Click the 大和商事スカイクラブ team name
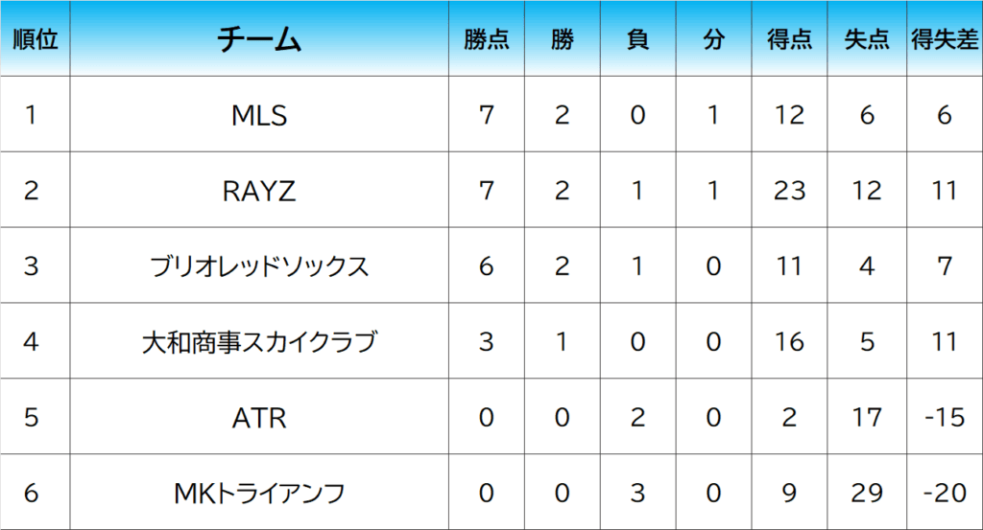This screenshot has width=983, height=530. click(x=259, y=341)
